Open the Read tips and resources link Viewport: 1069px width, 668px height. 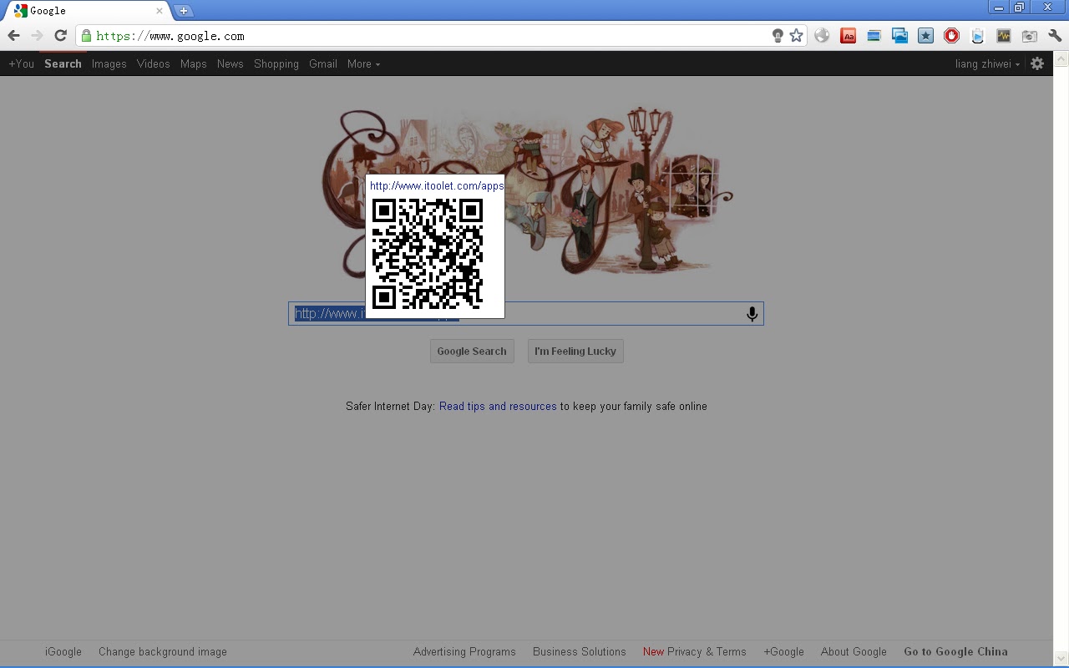(498, 406)
